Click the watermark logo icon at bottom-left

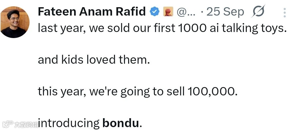pos(8,124)
